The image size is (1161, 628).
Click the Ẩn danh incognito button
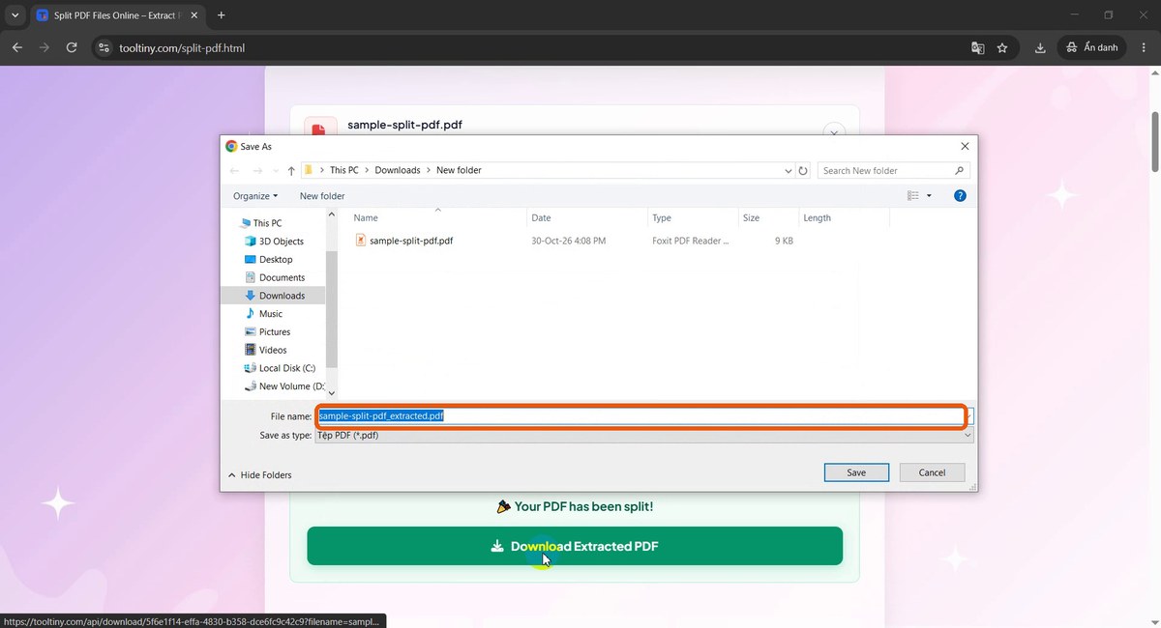tap(1092, 47)
